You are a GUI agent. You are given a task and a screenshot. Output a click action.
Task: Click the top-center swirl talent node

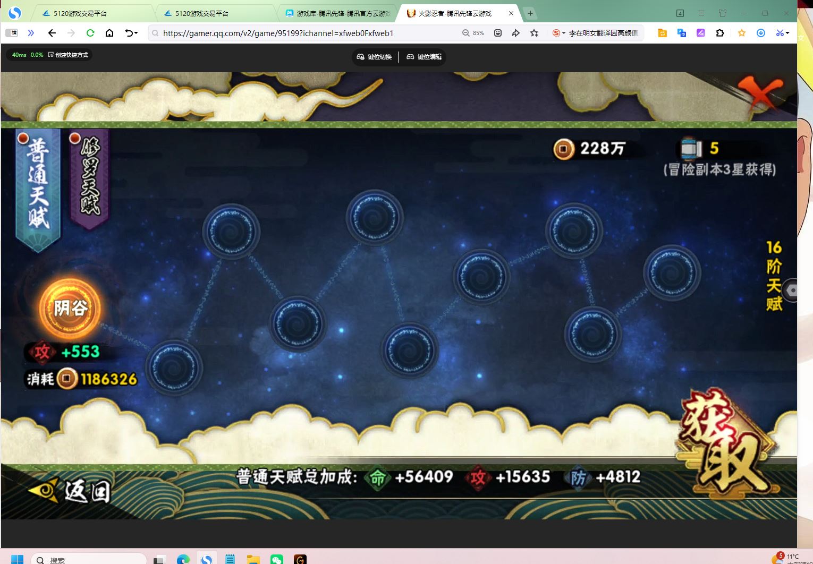[x=375, y=218]
